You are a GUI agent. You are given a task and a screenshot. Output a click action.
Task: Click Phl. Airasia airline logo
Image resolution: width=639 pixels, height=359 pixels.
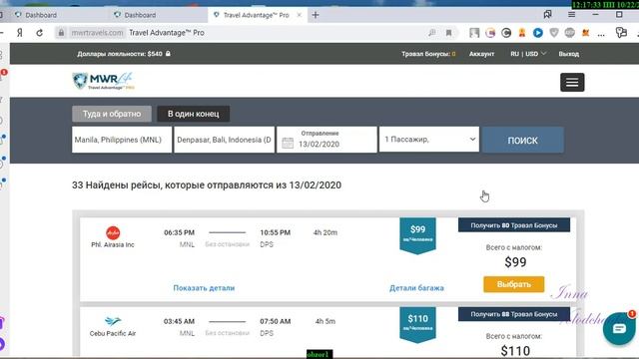113,232
